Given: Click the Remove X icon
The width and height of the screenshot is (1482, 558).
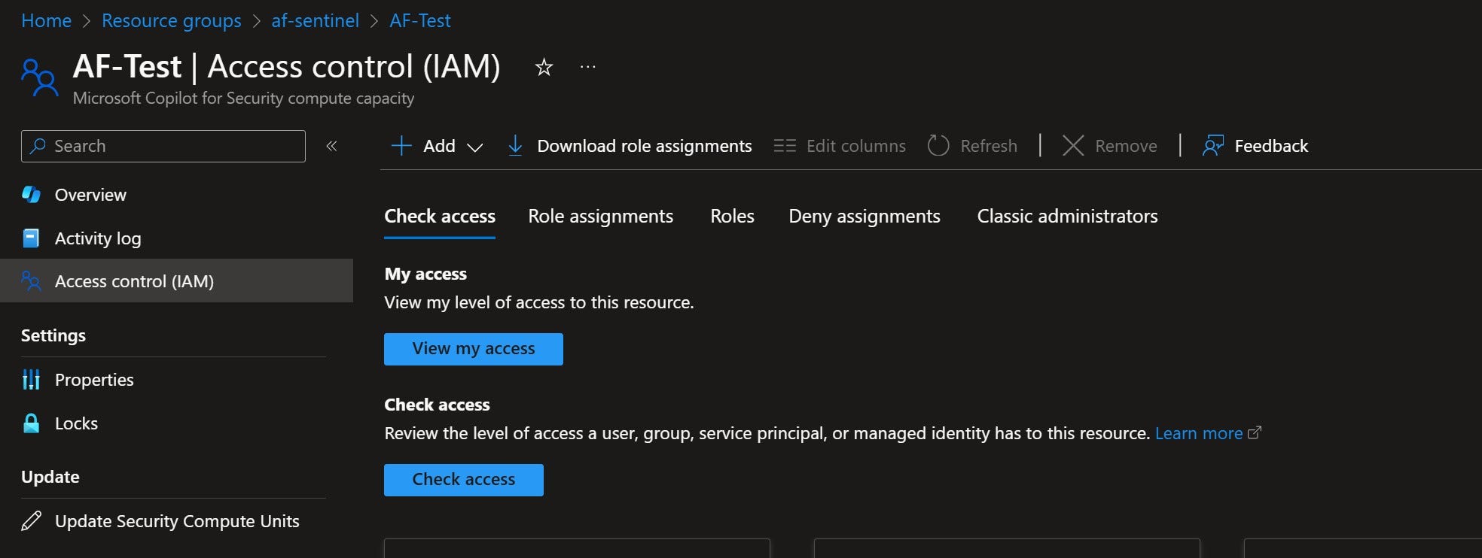Looking at the screenshot, I should click(1073, 145).
